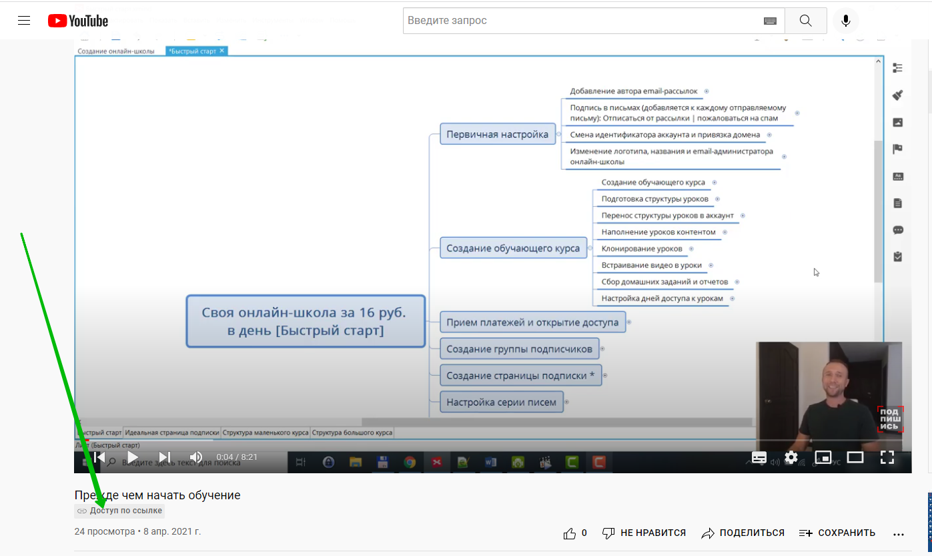932x556 pixels.
Task: Start voice search with the microphone icon
Action: coord(845,21)
